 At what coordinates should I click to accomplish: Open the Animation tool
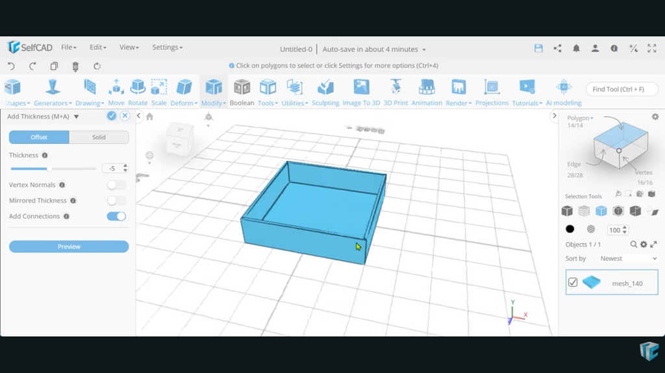coord(427,92)
